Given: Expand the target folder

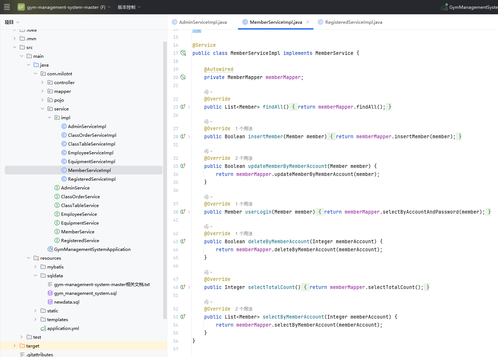Looking at the screenshot, I should point(15,346).
